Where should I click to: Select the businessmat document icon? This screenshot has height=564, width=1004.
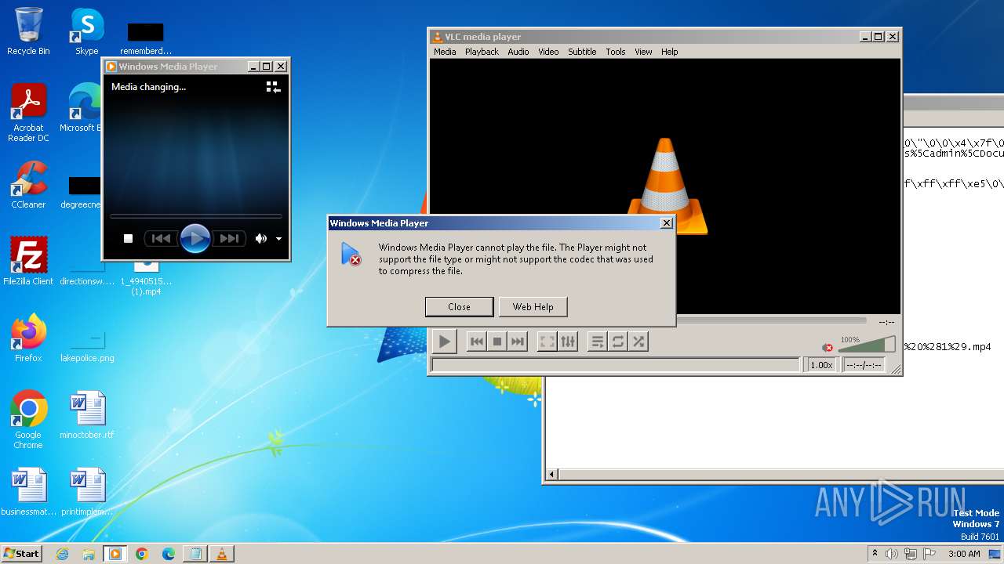click(x=28, y=492)
